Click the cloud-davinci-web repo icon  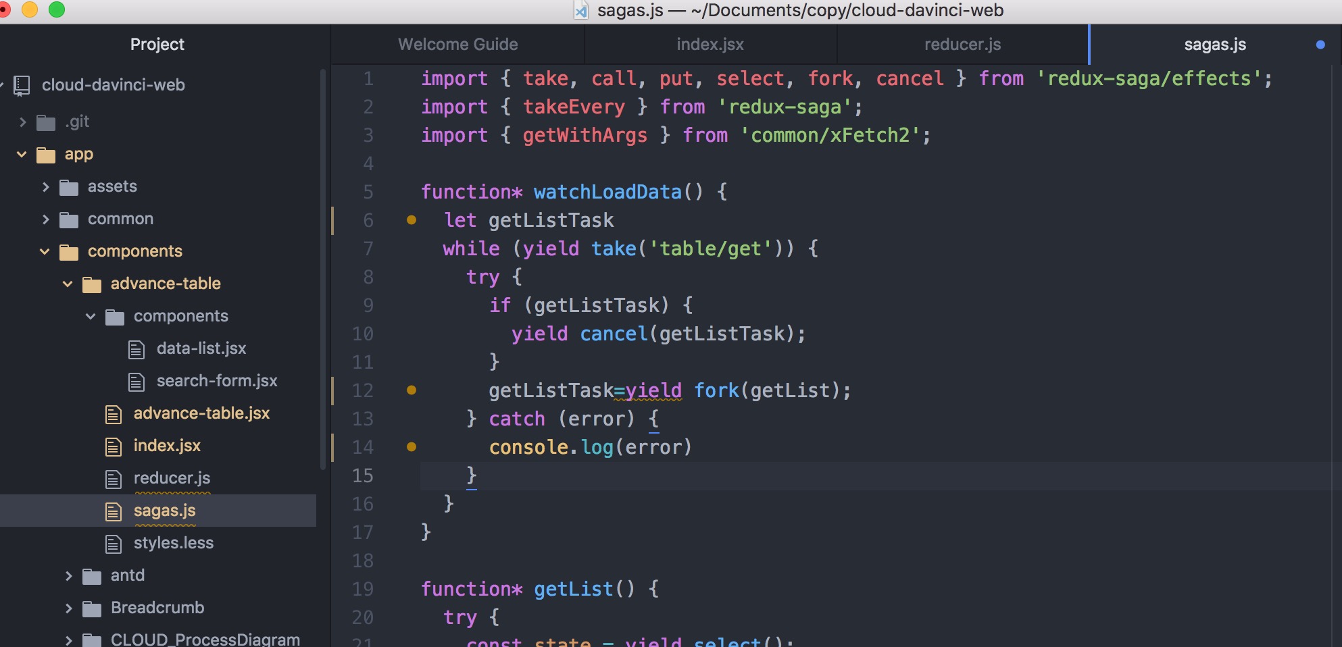pyautogui.click(x=22, y=85)
